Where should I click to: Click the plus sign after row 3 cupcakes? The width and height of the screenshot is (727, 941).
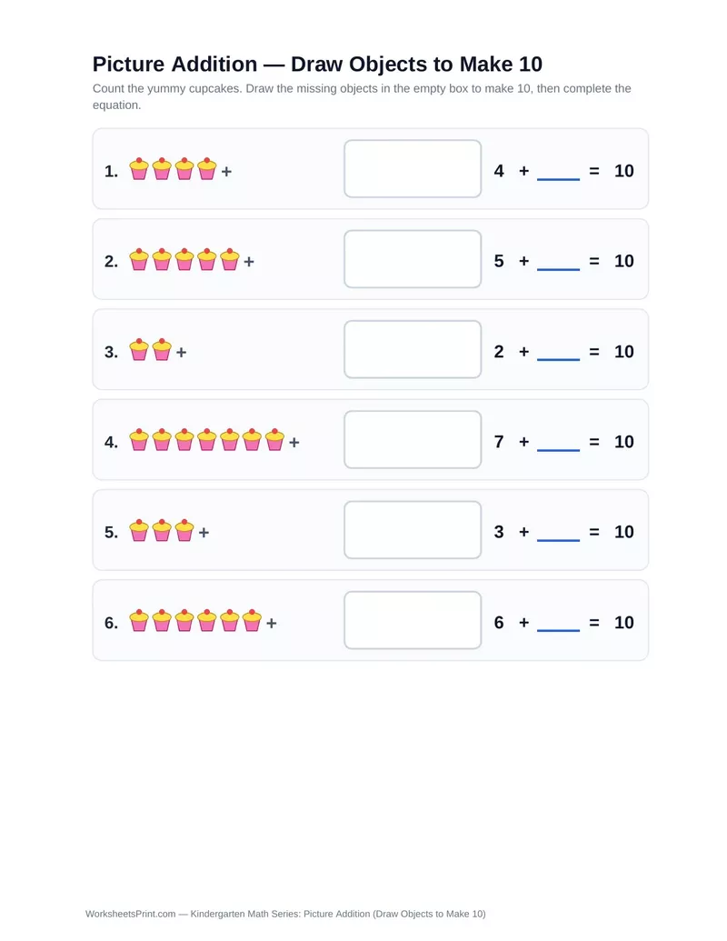tap(181, 352)
